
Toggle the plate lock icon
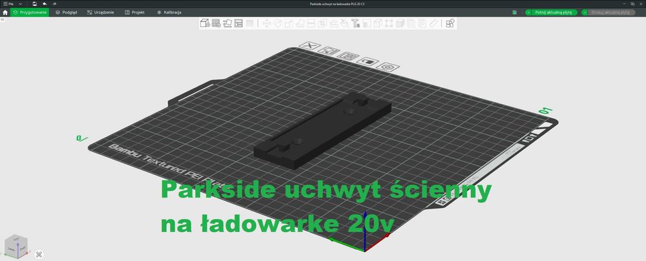[x=368, y=61]
